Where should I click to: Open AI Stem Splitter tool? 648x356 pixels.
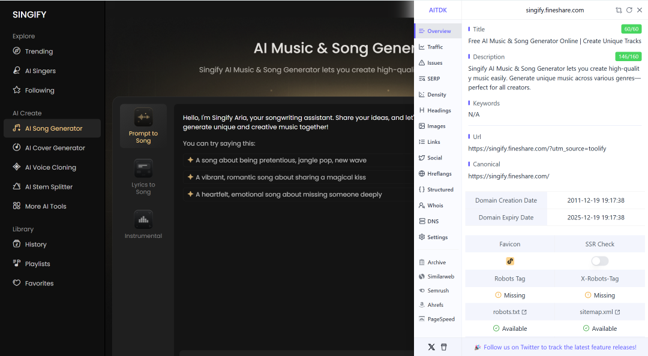point(43,186)
